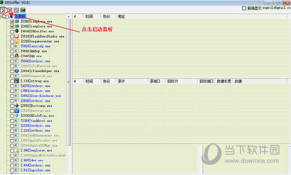Enable the 前端显示 checkbox
291x175 pixels.
[244, 8]
